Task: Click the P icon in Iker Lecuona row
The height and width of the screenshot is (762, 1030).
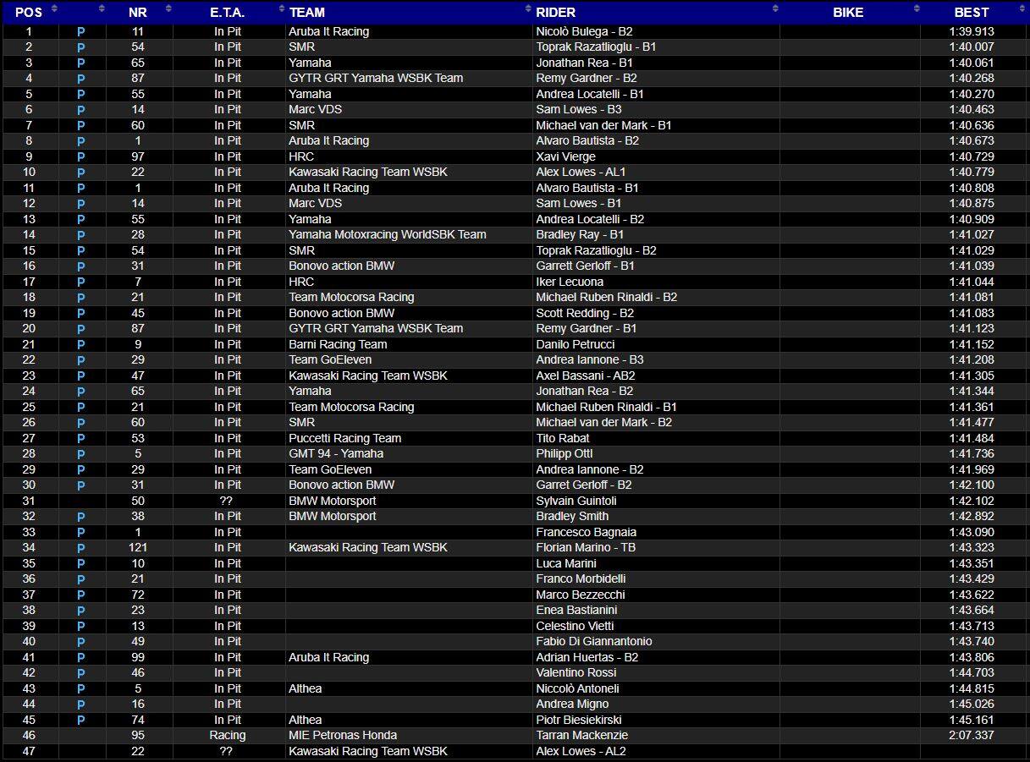Action: pos(81,282)
